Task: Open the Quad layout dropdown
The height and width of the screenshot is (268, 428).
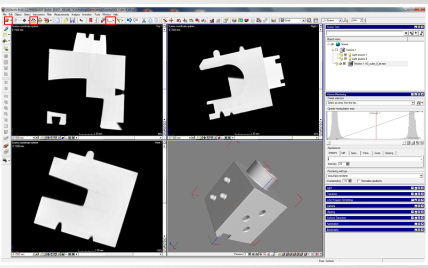Action: click(303, 20)
